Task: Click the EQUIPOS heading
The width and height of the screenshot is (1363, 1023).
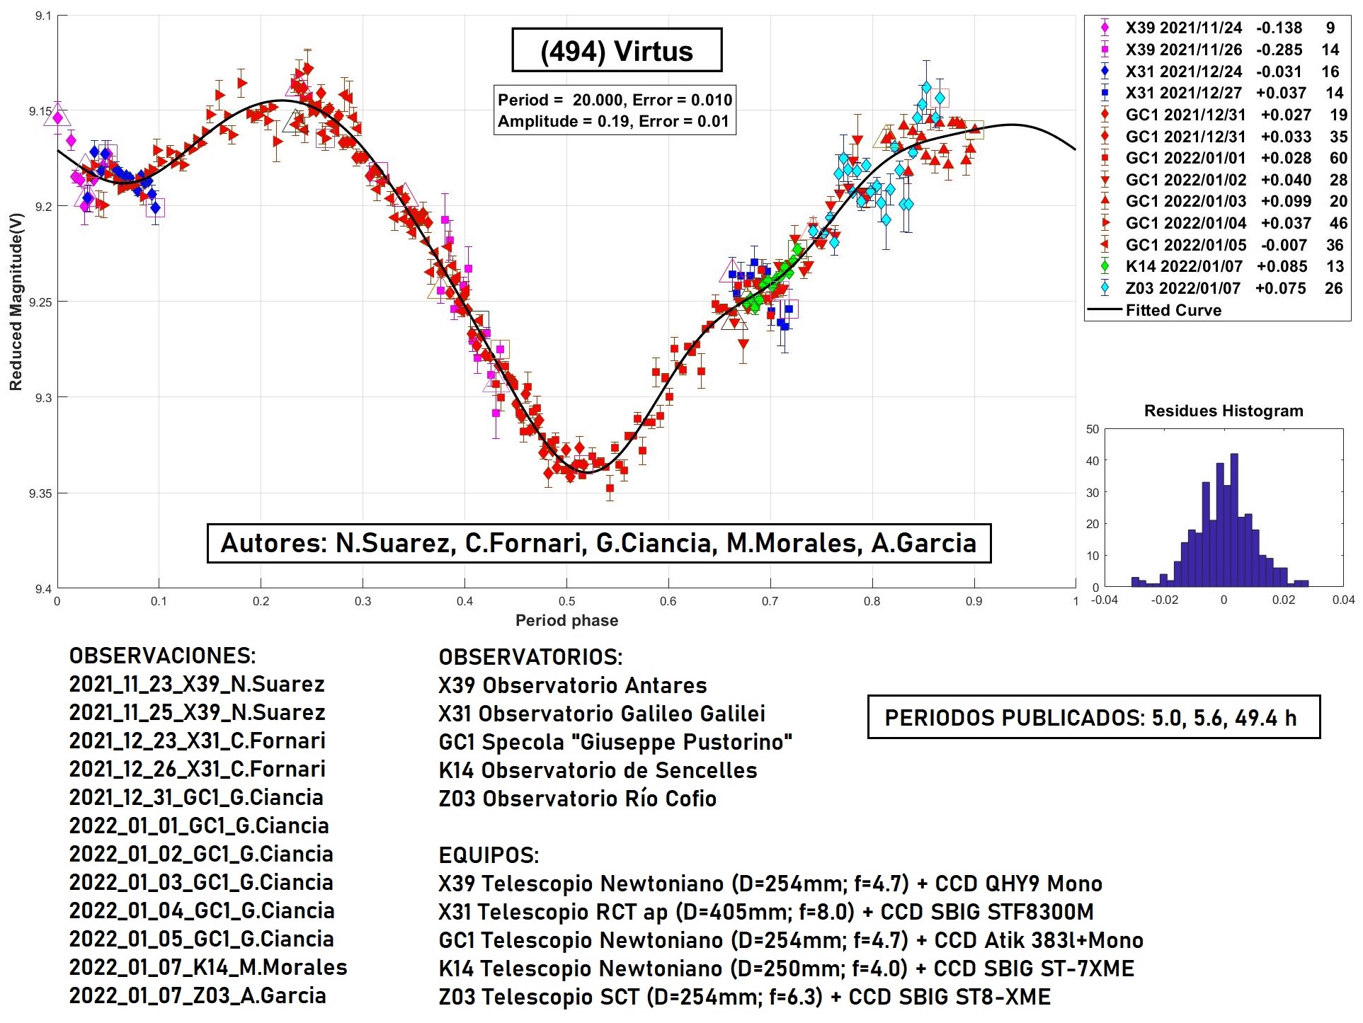Action: pyautogui.click(x=489, y=855)
